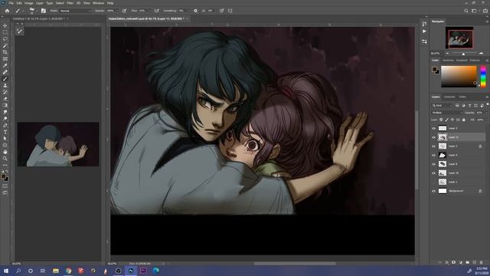Image resolution: width=490 pixels, height=276 pixels.
Task: Select the Path Selection tool
Action: pos(5,138)
